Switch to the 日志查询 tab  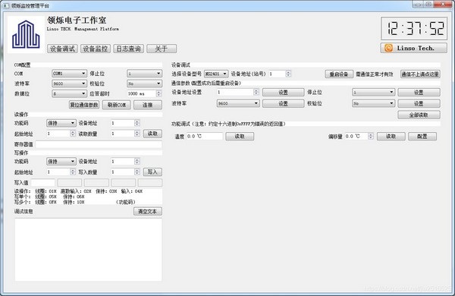click(128, 49)
